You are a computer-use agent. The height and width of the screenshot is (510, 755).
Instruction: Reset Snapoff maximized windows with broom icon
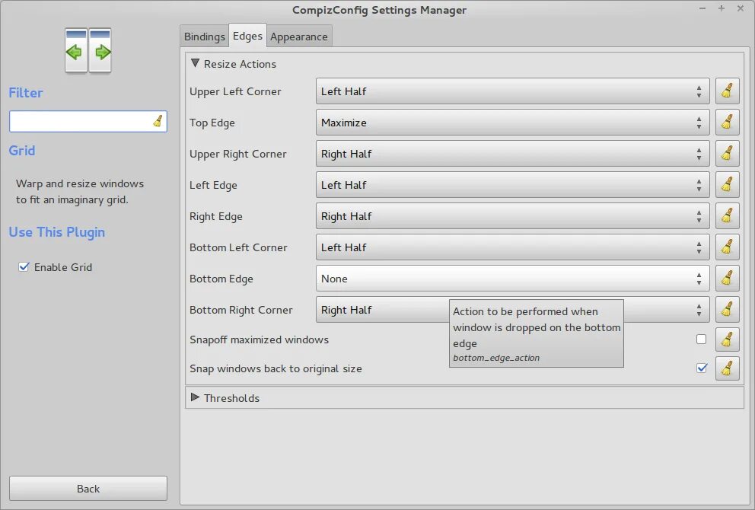coord(727,339)
